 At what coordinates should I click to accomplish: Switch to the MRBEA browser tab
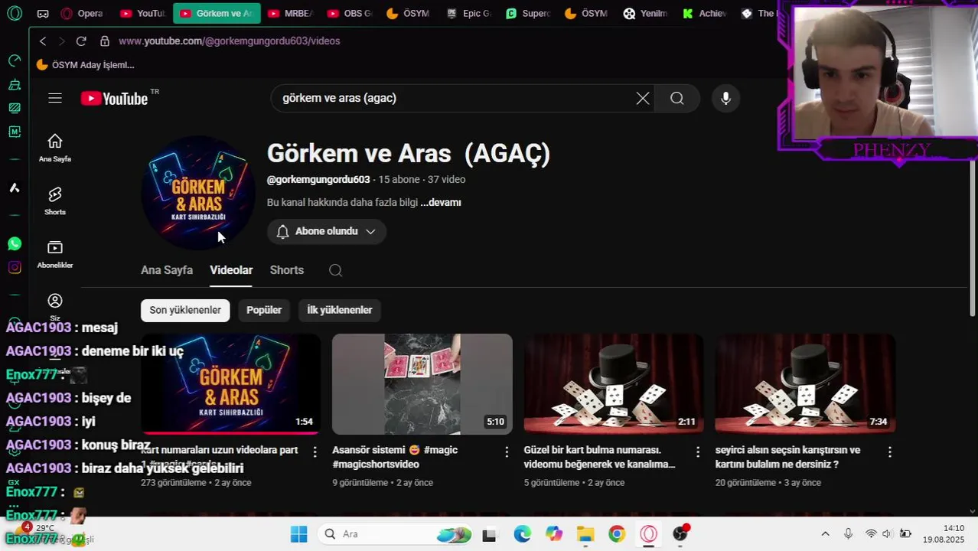[291, 13]
